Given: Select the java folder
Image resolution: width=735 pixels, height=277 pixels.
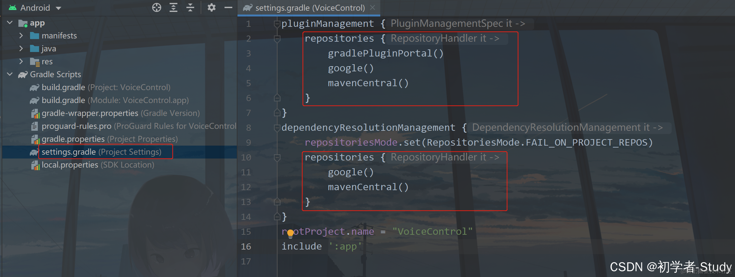Looking at the screenshot, I should 49,49.
